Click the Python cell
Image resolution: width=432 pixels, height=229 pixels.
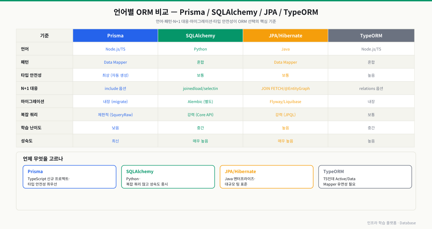[x=200, y=49]
